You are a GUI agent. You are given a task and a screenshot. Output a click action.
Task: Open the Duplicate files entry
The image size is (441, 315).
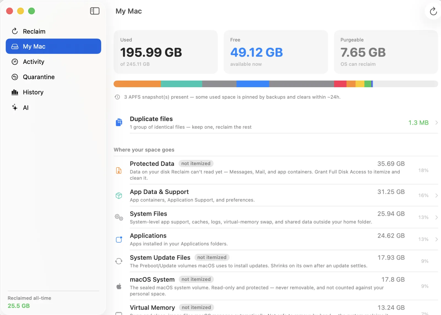pos(276,123)
